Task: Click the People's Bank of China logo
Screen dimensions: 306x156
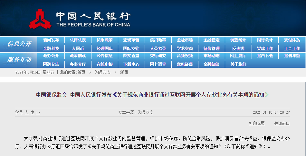Action: coord(80,19)
